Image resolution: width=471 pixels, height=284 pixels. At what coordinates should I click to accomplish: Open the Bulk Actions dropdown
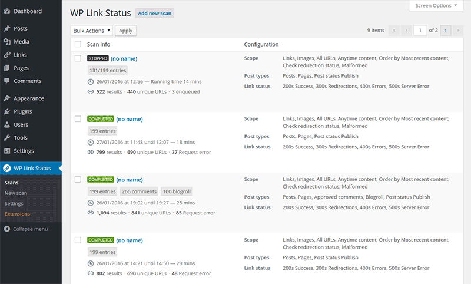pos(91,31)
